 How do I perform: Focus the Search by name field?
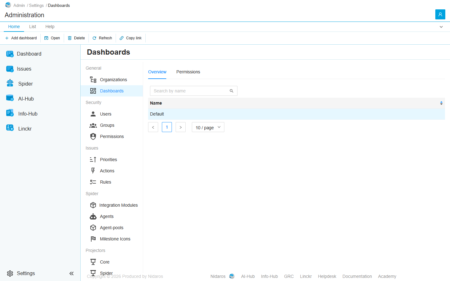194,91
